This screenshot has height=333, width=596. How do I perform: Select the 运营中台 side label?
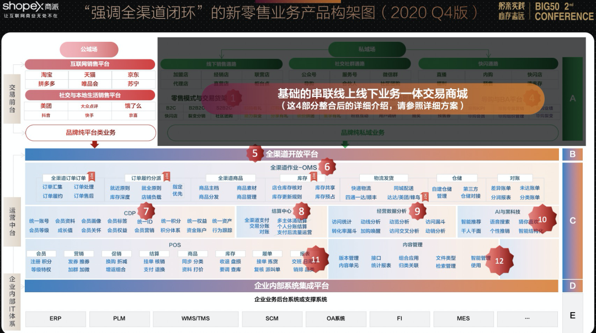point(12,222)
